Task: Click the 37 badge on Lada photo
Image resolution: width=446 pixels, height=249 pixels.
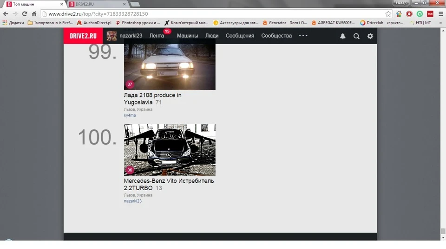Action: (130, 84)
